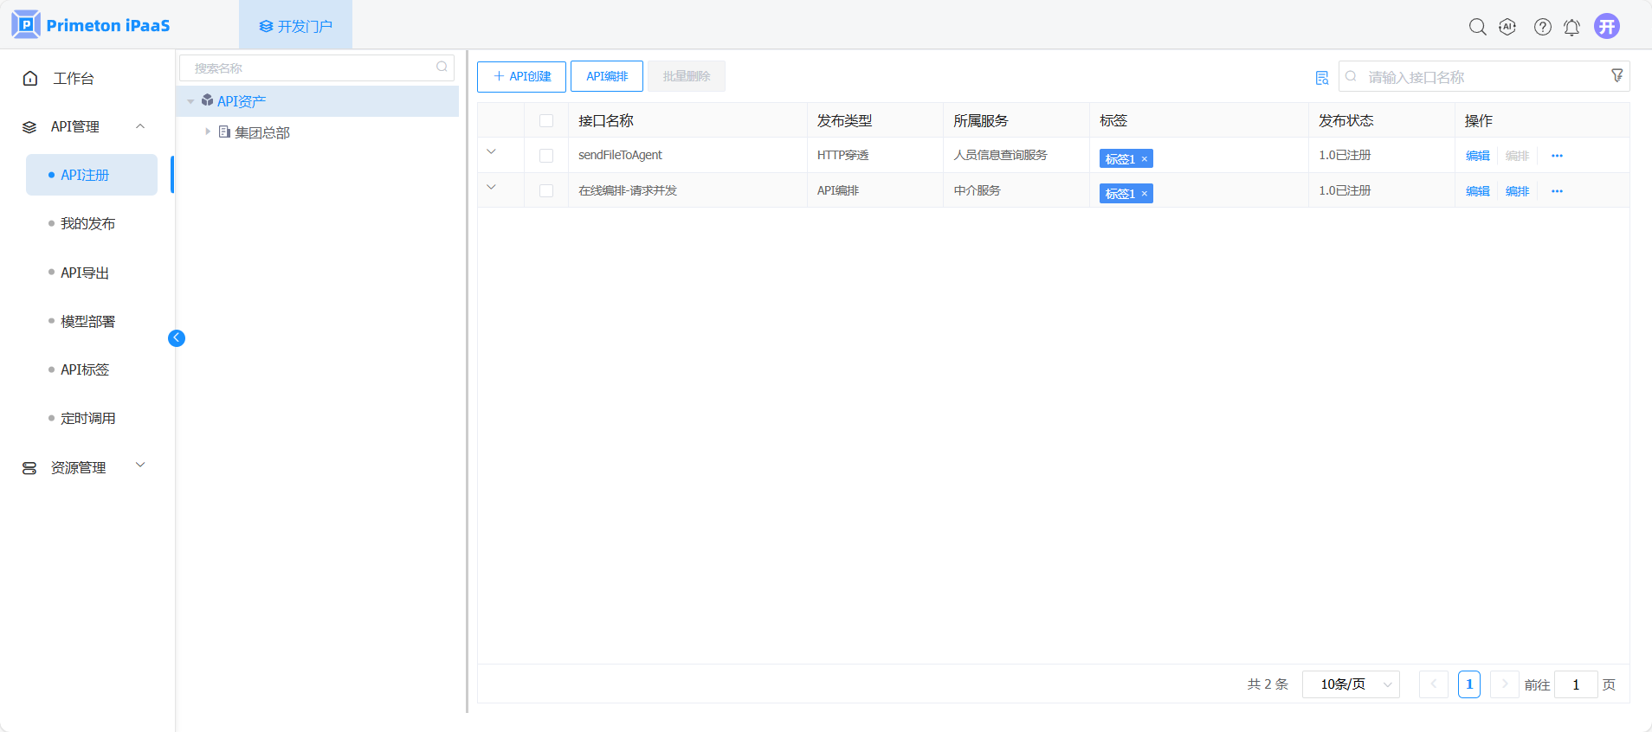Click the API创建 button
The width and height of the screenshot is (1652, 732).
(521, 76)
